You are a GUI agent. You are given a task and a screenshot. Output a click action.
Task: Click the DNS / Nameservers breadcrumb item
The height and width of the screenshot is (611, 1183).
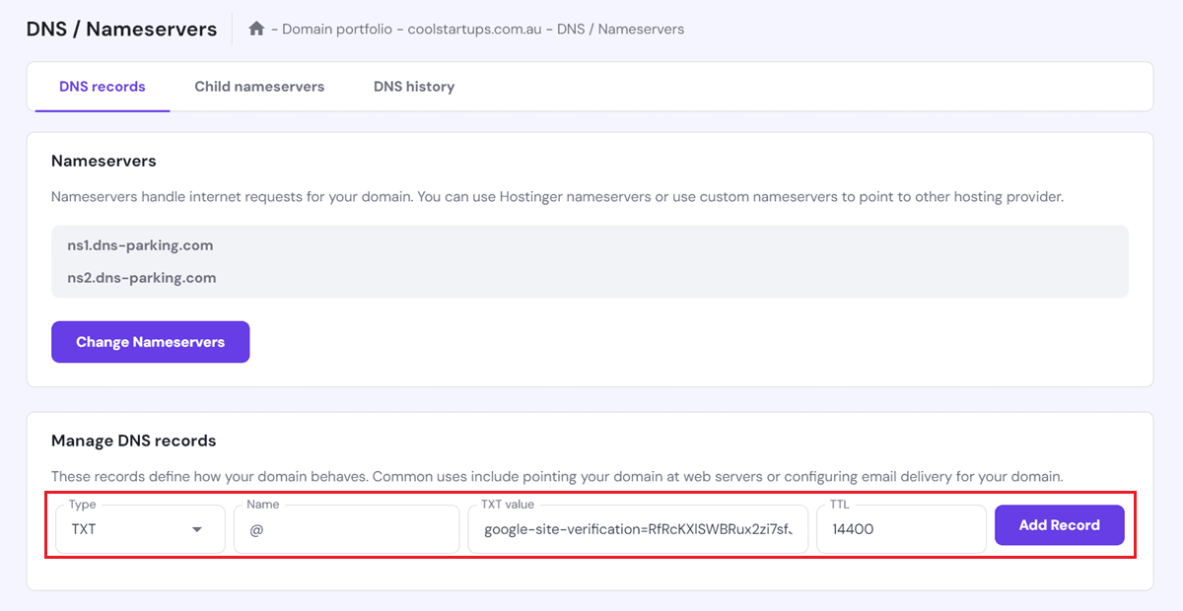620,30
